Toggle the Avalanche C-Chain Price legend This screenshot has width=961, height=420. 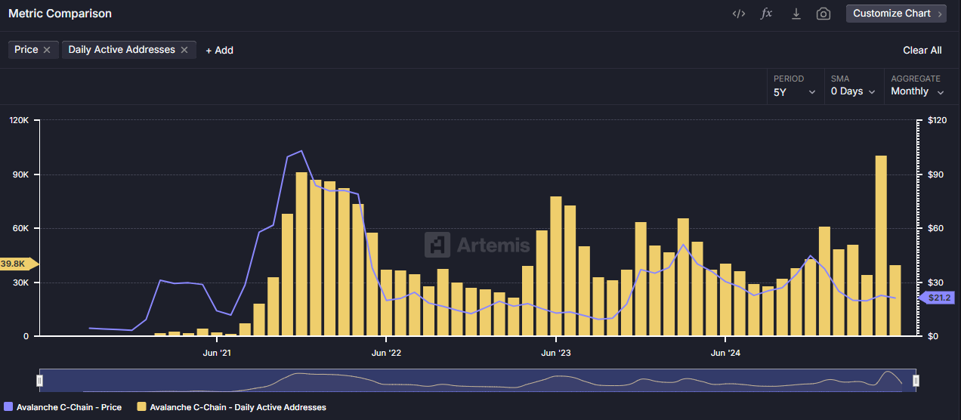63,407
